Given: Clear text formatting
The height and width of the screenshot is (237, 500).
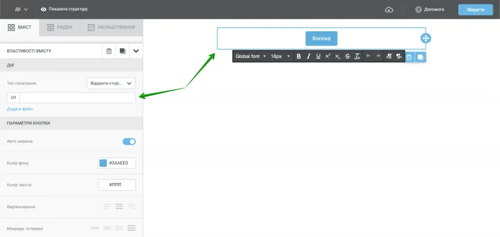Looking at the screenshot, I should (x=357, y=57).
